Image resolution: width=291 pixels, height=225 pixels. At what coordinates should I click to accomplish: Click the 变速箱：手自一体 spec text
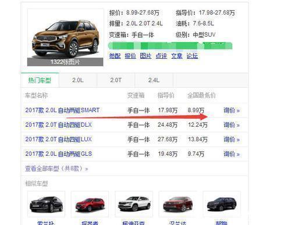[x=132, y=35]
